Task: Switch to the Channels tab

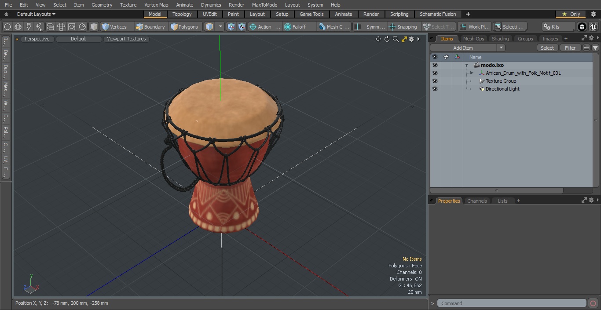Action: point(477,201)
